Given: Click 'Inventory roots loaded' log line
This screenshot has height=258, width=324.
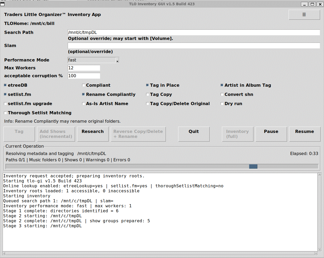Looking at the screenshot, I should point(71,191).
